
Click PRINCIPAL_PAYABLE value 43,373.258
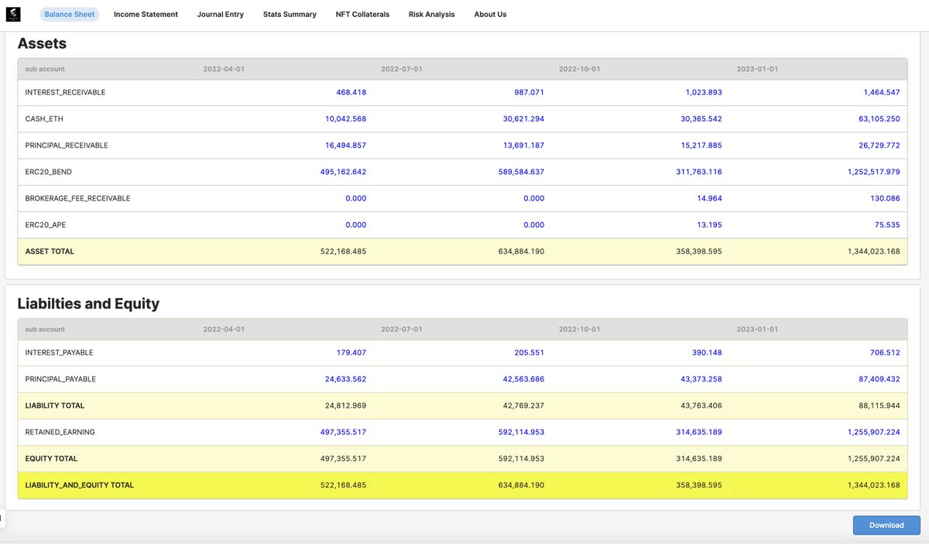tap(701, 379)
